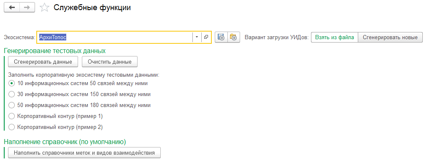Screen dimensions: 427x166
Task: Select 30 информационных систем 150 связей option
Action: (11, 94)
